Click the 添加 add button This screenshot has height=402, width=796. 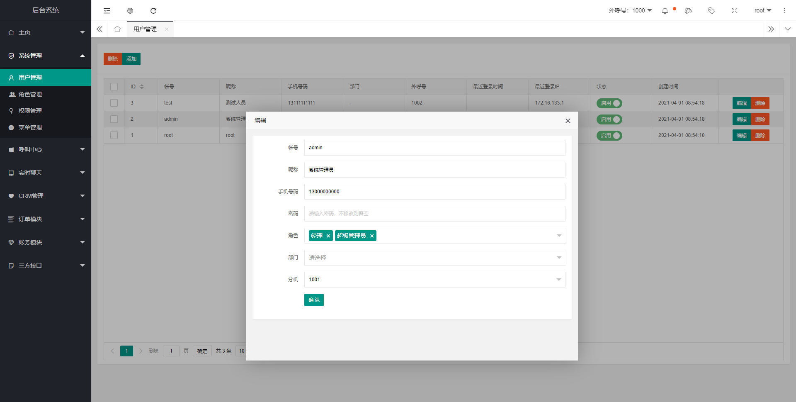[x=131, y=59]
